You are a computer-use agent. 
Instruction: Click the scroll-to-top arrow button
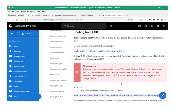pos(39,96)
